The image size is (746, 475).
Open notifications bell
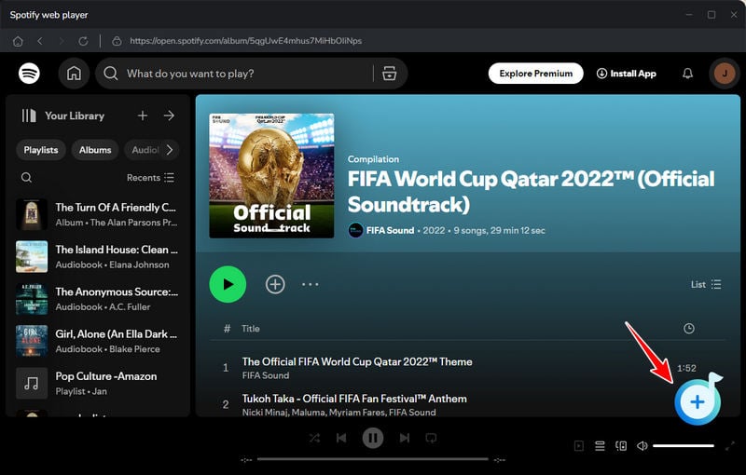(x=687, y=74)
